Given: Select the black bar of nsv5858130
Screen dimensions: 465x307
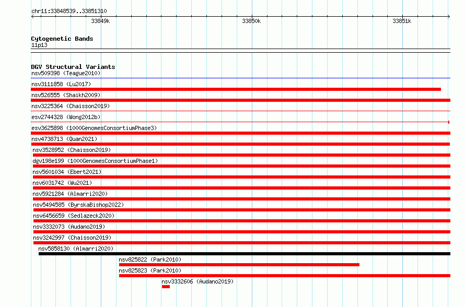Looking at the screenshot, I should pos(245,254).
